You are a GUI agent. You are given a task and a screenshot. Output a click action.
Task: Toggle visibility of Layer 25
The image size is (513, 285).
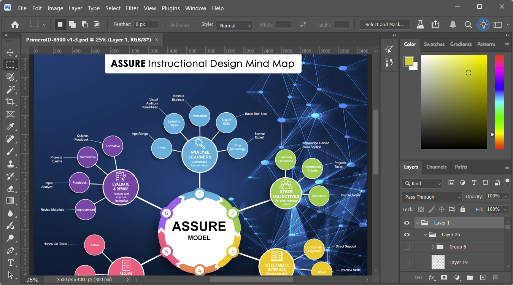click(407, 234)
